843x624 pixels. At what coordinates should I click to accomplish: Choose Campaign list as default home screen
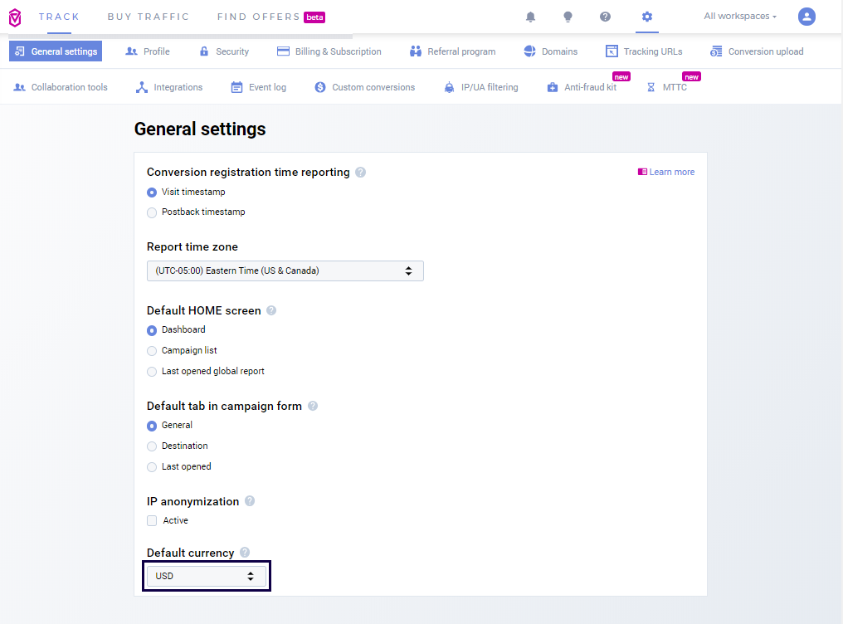tap(152, 351)
